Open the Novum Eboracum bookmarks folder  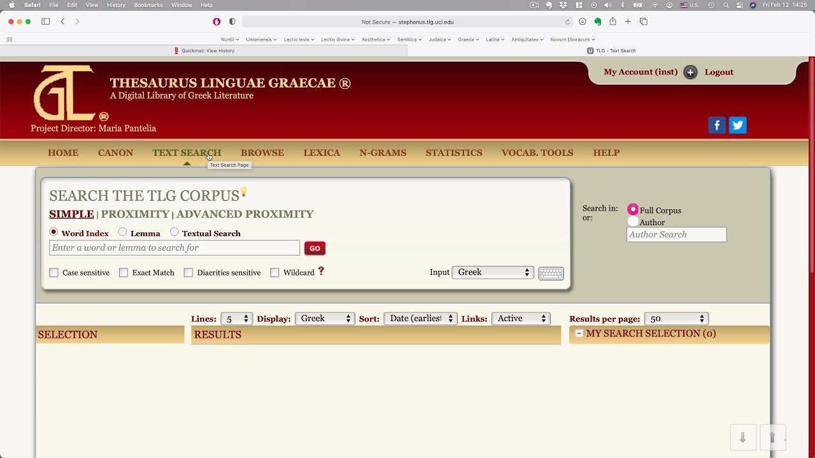[x=572, y=39]
